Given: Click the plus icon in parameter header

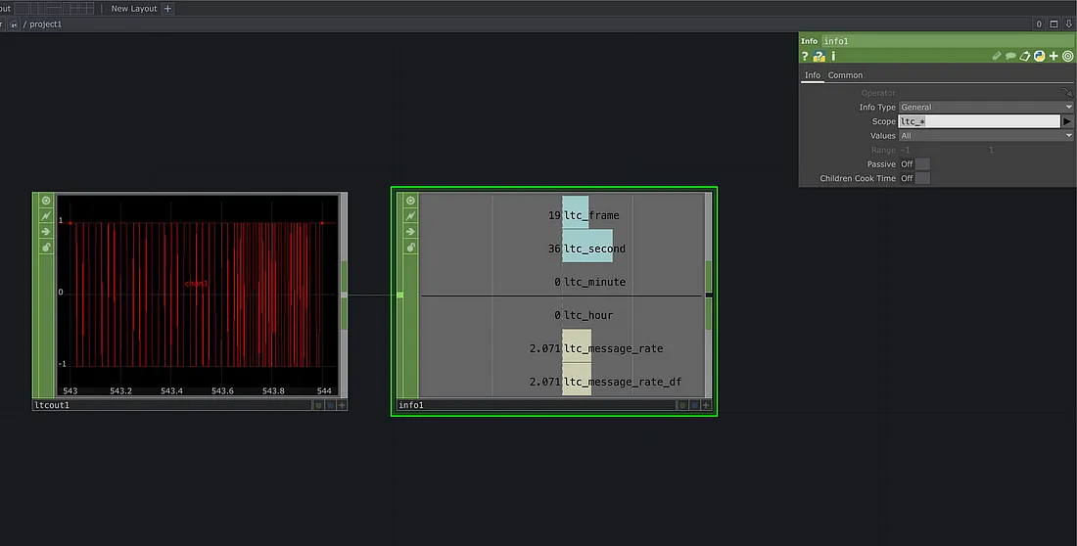Looking at the screenshot, I should pyautogui.click(x=1054, y=57).
